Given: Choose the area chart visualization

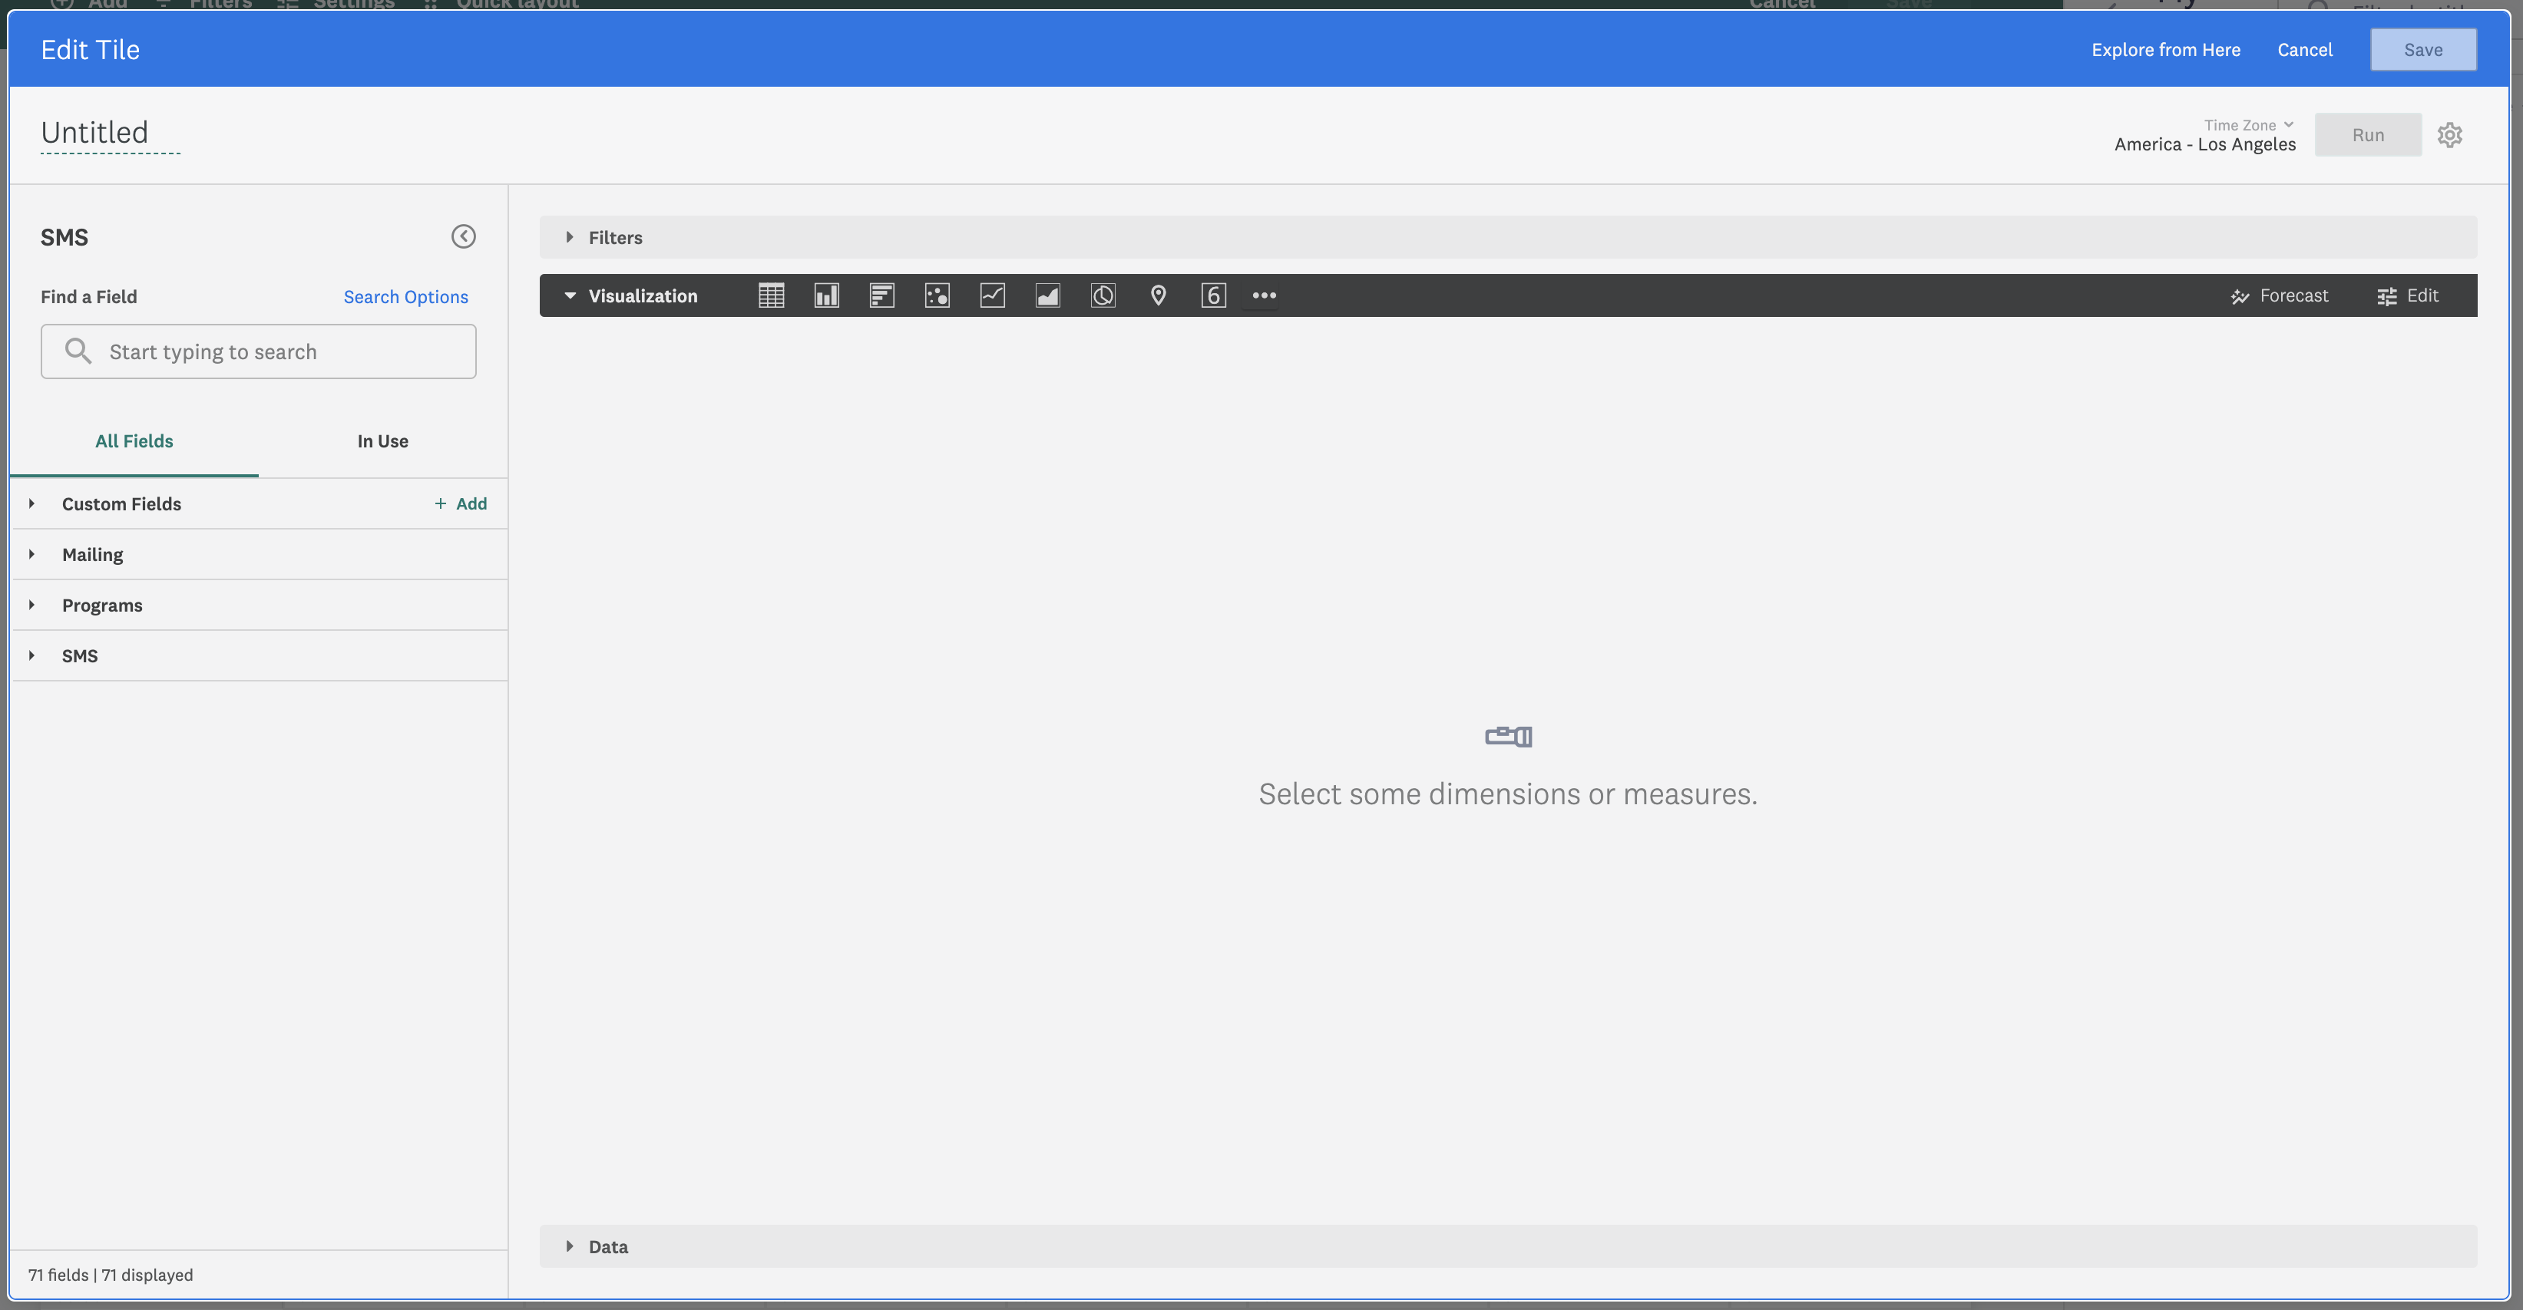Looking at the screenshot, I should click(1047, 295).
